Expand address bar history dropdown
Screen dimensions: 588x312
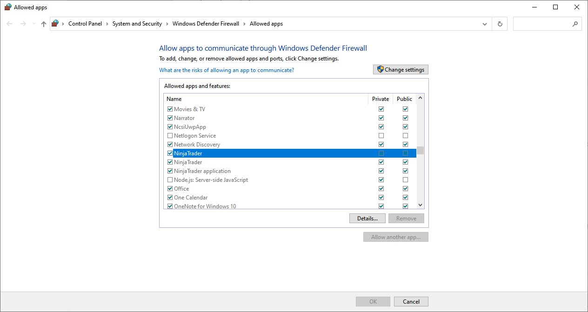(x=485, y=24)
